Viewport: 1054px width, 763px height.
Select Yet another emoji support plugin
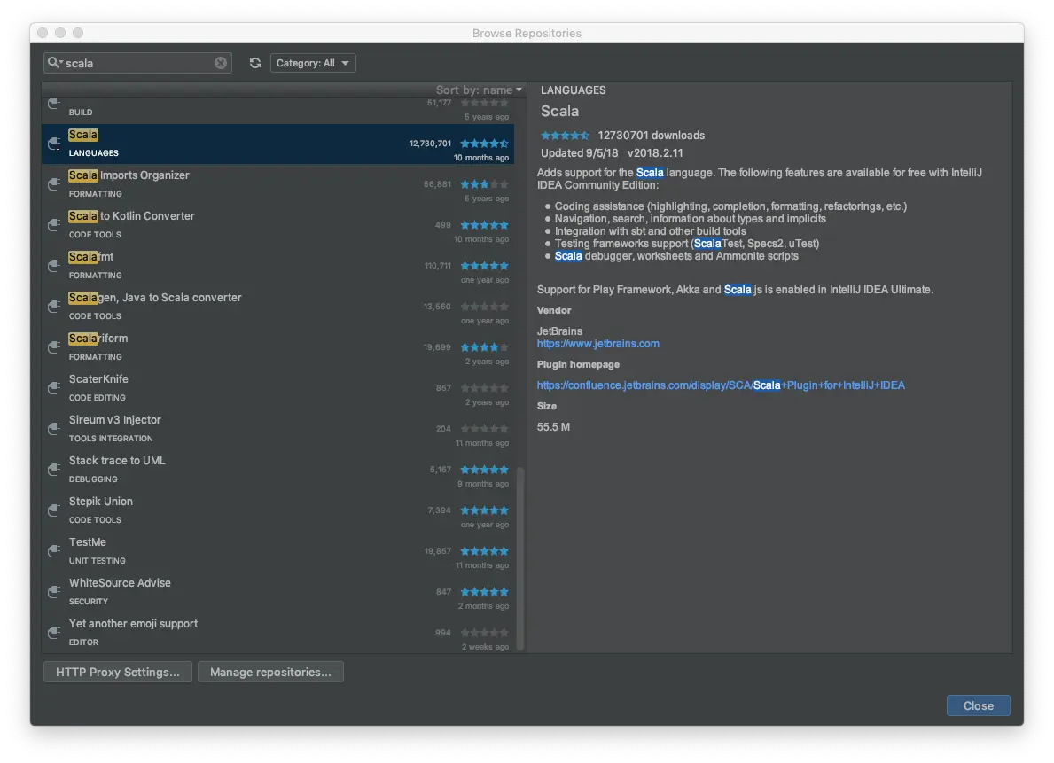[x=277, y=633]
